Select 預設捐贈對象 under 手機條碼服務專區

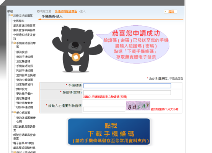(x=24, y=103)
